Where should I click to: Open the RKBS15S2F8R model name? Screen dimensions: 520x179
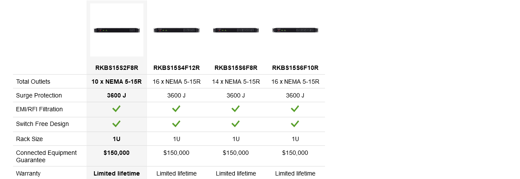pos(117,68)
